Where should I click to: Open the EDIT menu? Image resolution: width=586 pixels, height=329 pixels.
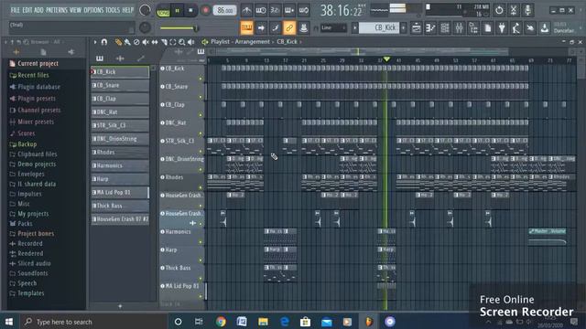coord(27,10)
